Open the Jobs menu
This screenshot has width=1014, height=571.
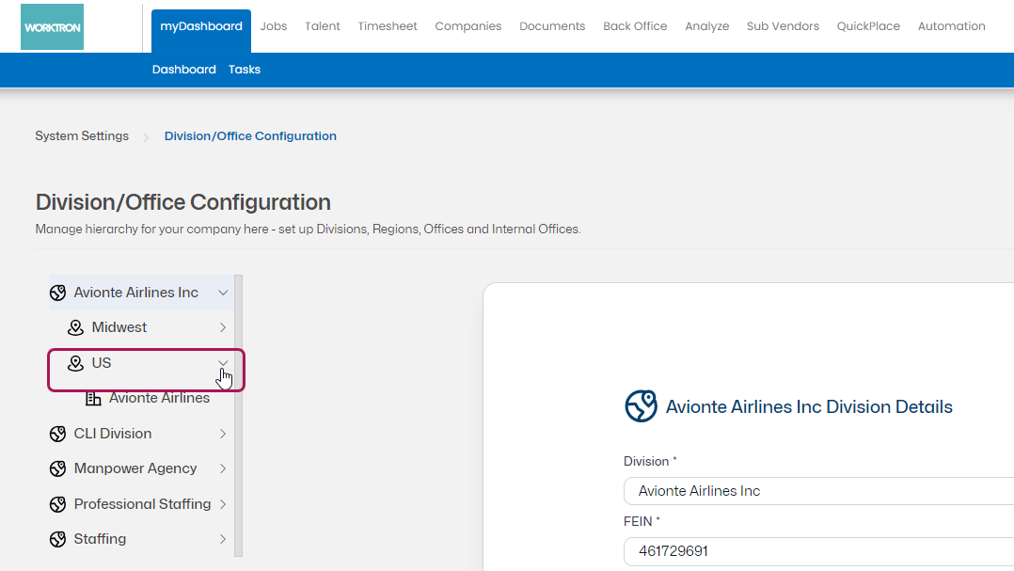pyautogui.click(x=274, y=26)
